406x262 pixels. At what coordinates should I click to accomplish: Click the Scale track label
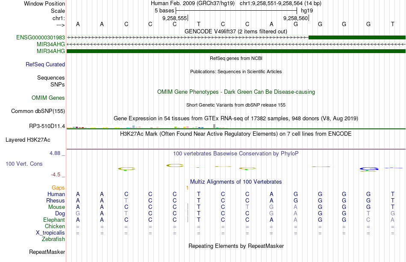(58, 11)
